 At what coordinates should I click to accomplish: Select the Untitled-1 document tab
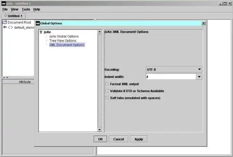[x=13, y=16]
